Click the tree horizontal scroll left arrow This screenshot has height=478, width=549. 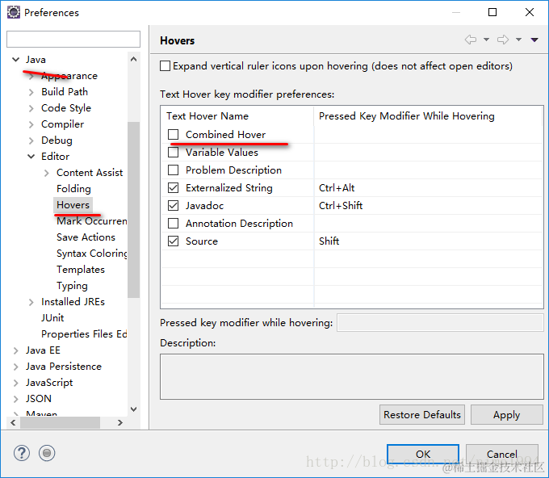point(13,422)
